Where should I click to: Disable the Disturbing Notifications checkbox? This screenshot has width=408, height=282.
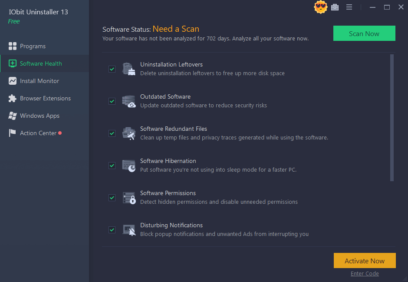pyautogui.click(x=112, y=230)
